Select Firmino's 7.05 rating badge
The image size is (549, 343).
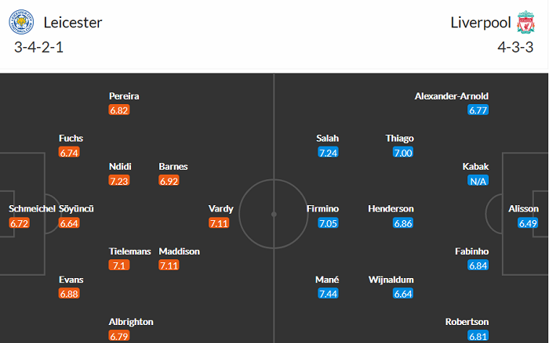tap(328, 223)
